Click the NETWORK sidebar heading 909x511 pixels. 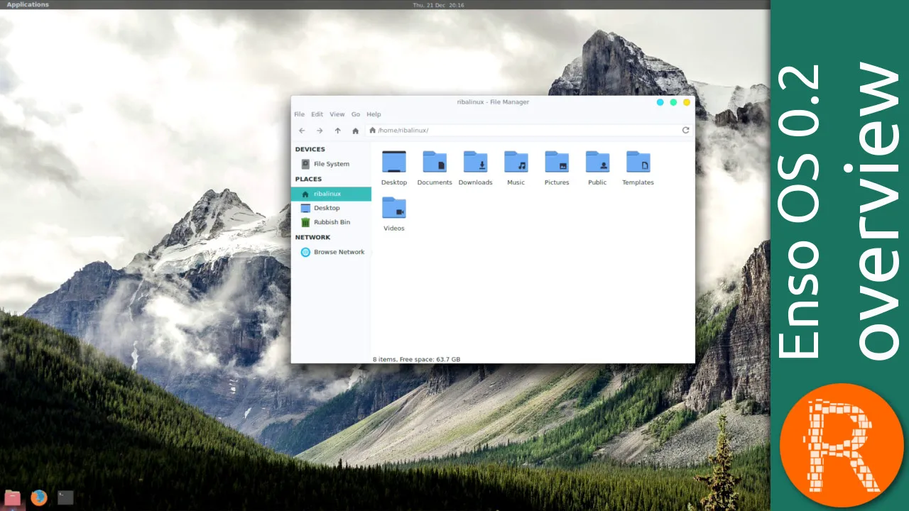click(312, 238)
